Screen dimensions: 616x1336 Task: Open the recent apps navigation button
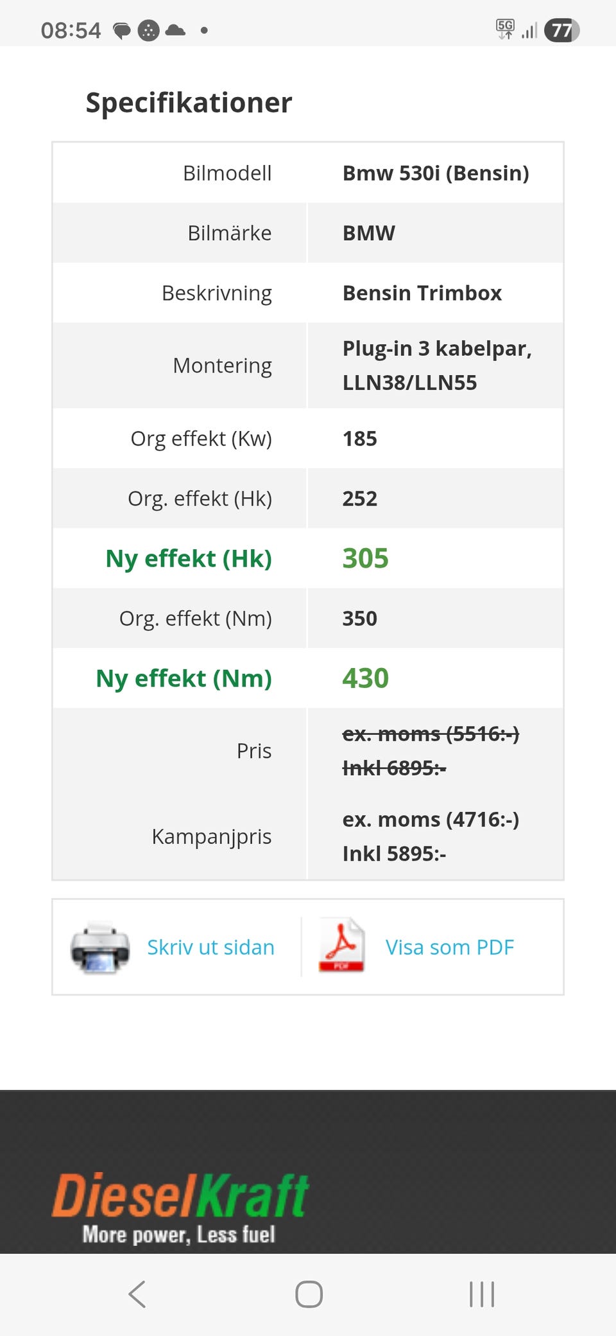coord(481,1294)
